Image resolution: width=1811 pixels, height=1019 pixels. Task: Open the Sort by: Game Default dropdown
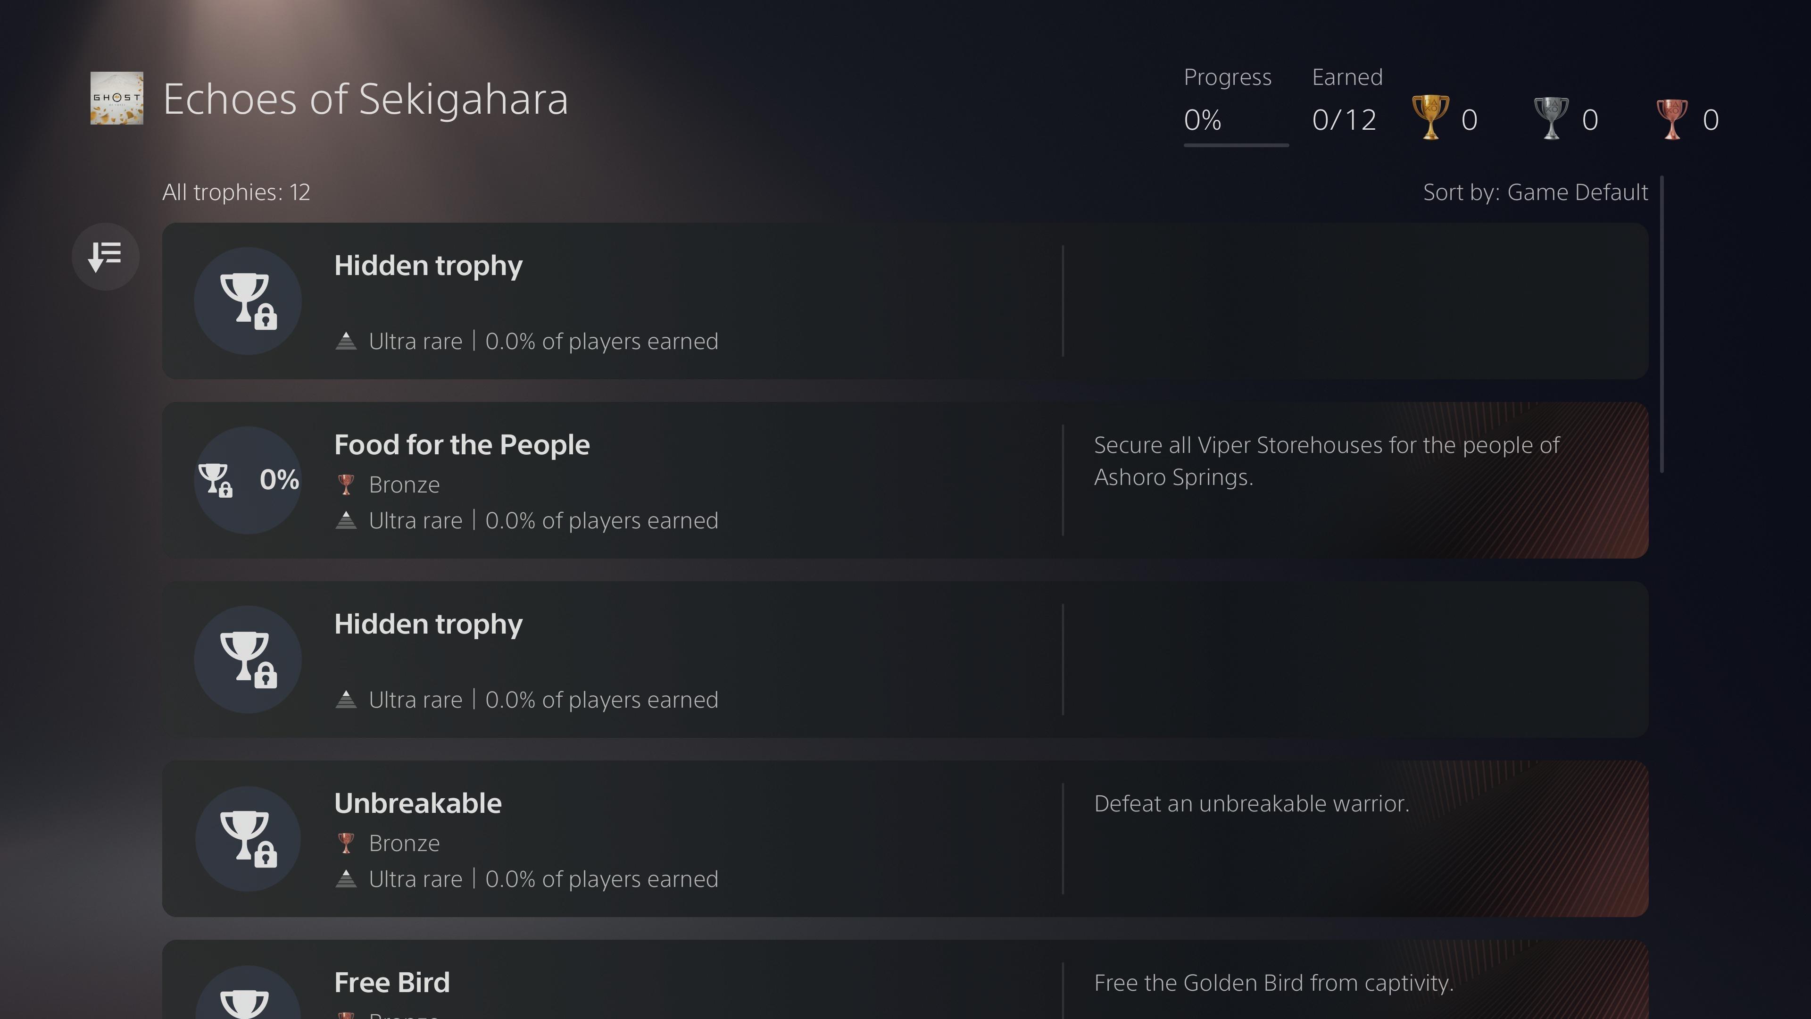(1535, 192)
